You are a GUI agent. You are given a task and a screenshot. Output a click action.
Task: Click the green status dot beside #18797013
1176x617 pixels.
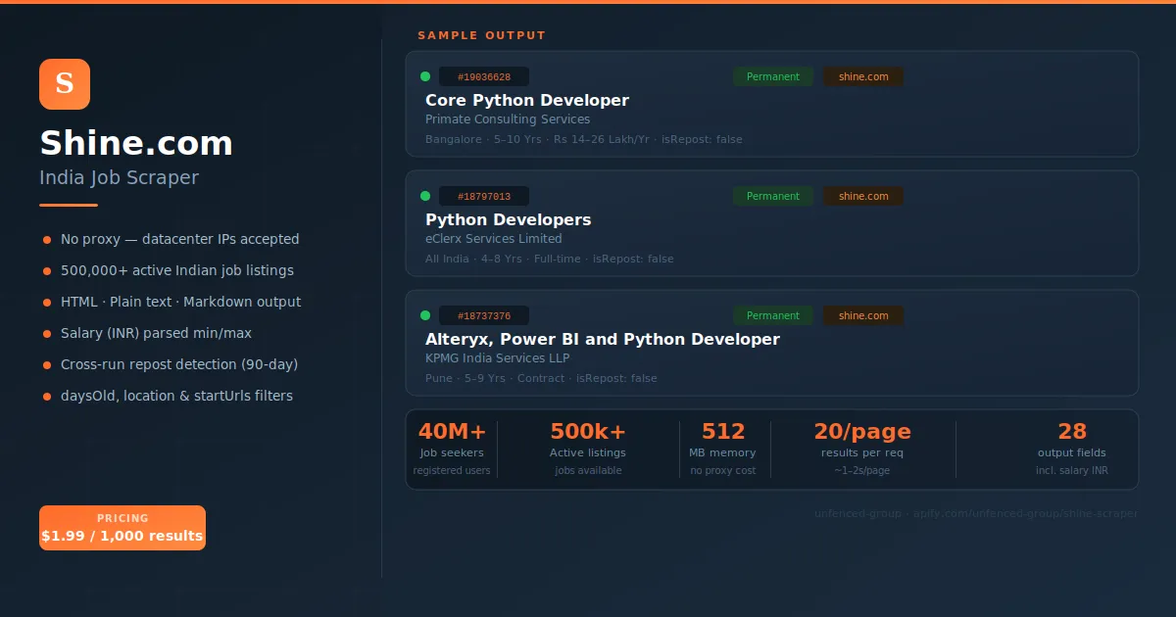point(425,196)
